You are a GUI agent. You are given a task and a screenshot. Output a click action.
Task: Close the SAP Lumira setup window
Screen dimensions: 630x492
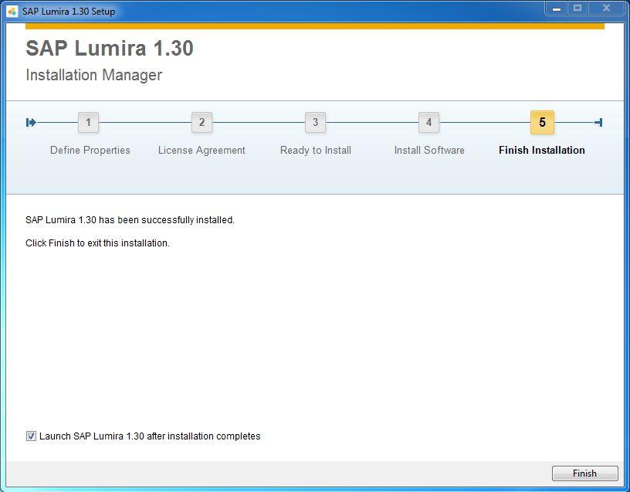[x=607, y=8]
